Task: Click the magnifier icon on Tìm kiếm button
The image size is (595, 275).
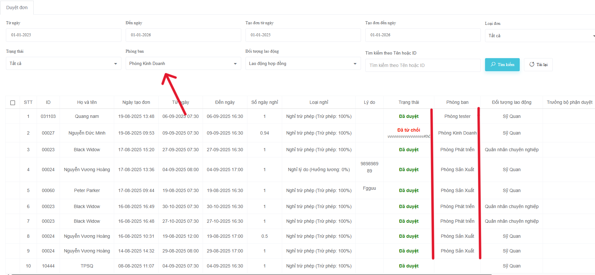Action: click(x=493, y=64)
